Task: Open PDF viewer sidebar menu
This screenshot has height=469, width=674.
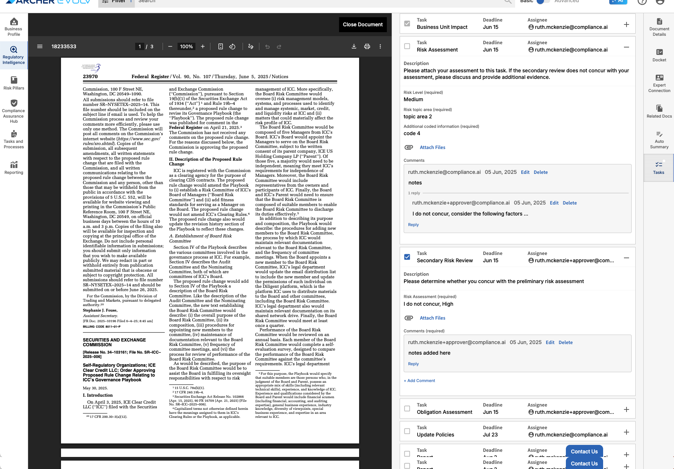Action: (x=40, y=46)
